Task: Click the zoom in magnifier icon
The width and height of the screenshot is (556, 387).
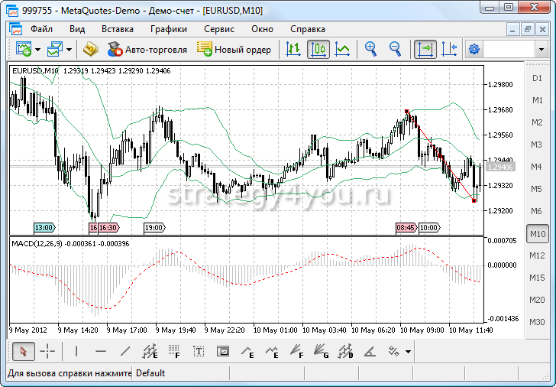Action: (371, 49)
